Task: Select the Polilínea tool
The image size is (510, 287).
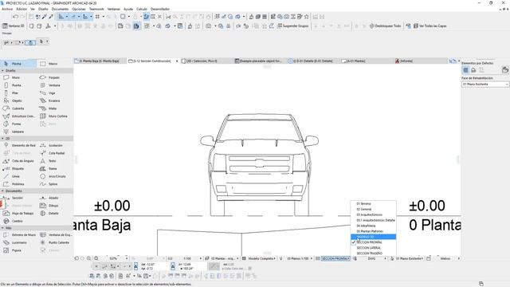Action: [x=18, y=184]
